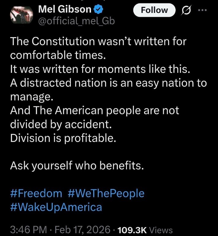Click the line "Ask yourself who benefits."
The width and height of the screenshot is (218, 236).
pyautogui.click(x=77, y=166)
